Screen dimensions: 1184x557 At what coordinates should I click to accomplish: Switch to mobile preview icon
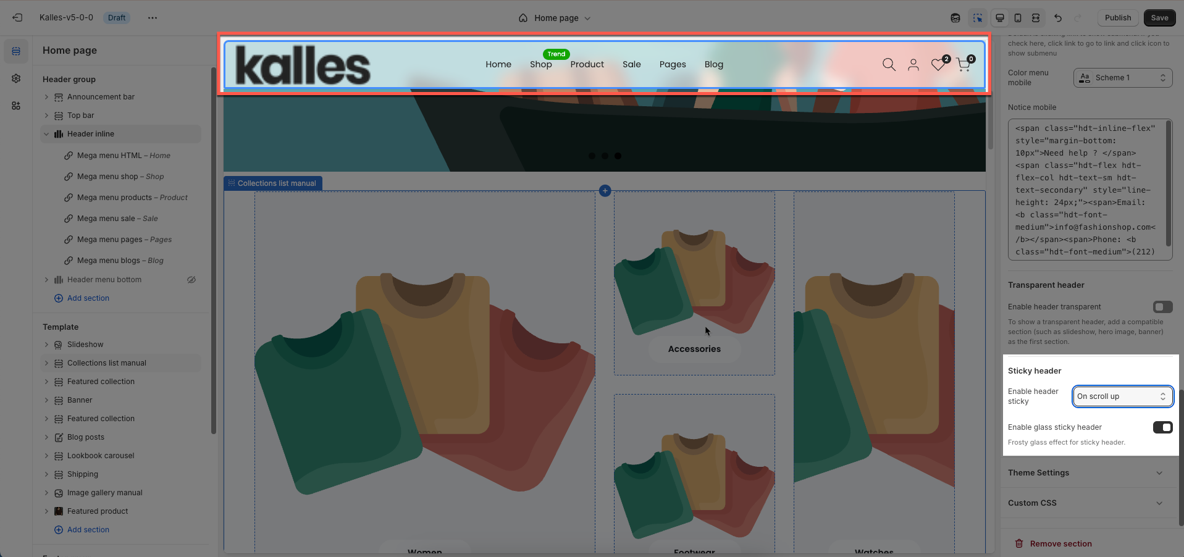(1018, 18)
